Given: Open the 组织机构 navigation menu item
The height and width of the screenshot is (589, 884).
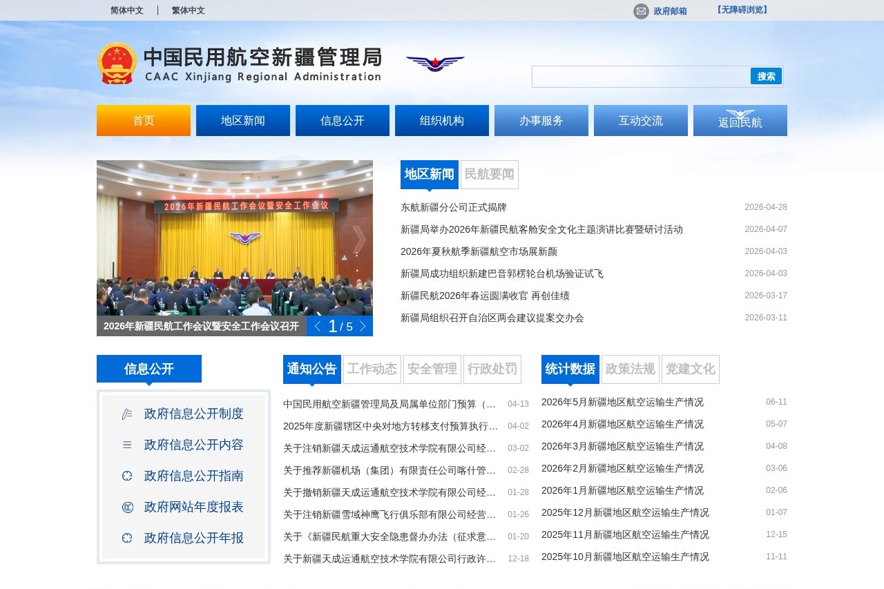Looking at the screenshot, I should [x=442, y=120].
